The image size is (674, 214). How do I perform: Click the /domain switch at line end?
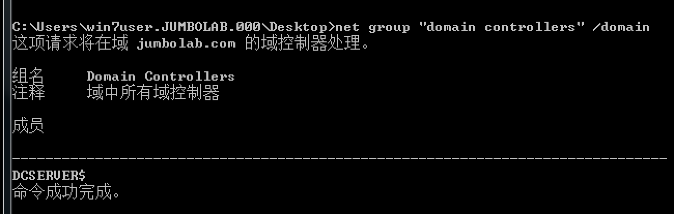[621, 27]
